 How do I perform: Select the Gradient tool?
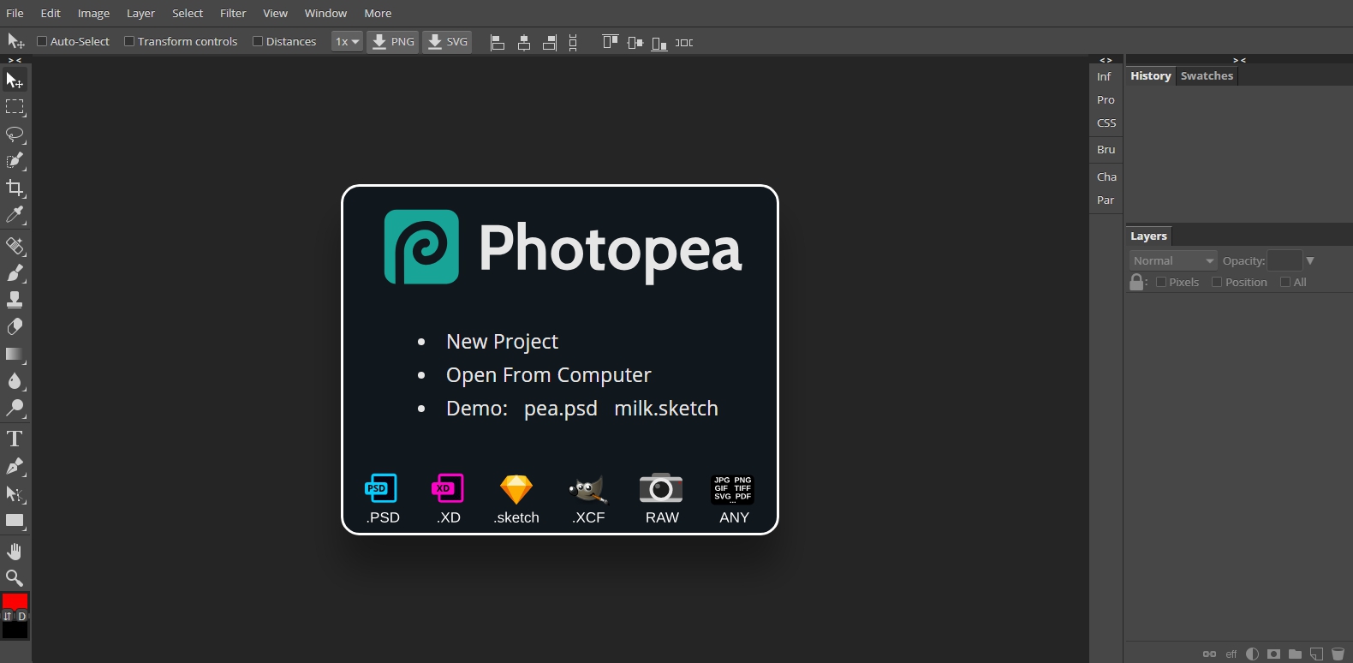(15, 354)
